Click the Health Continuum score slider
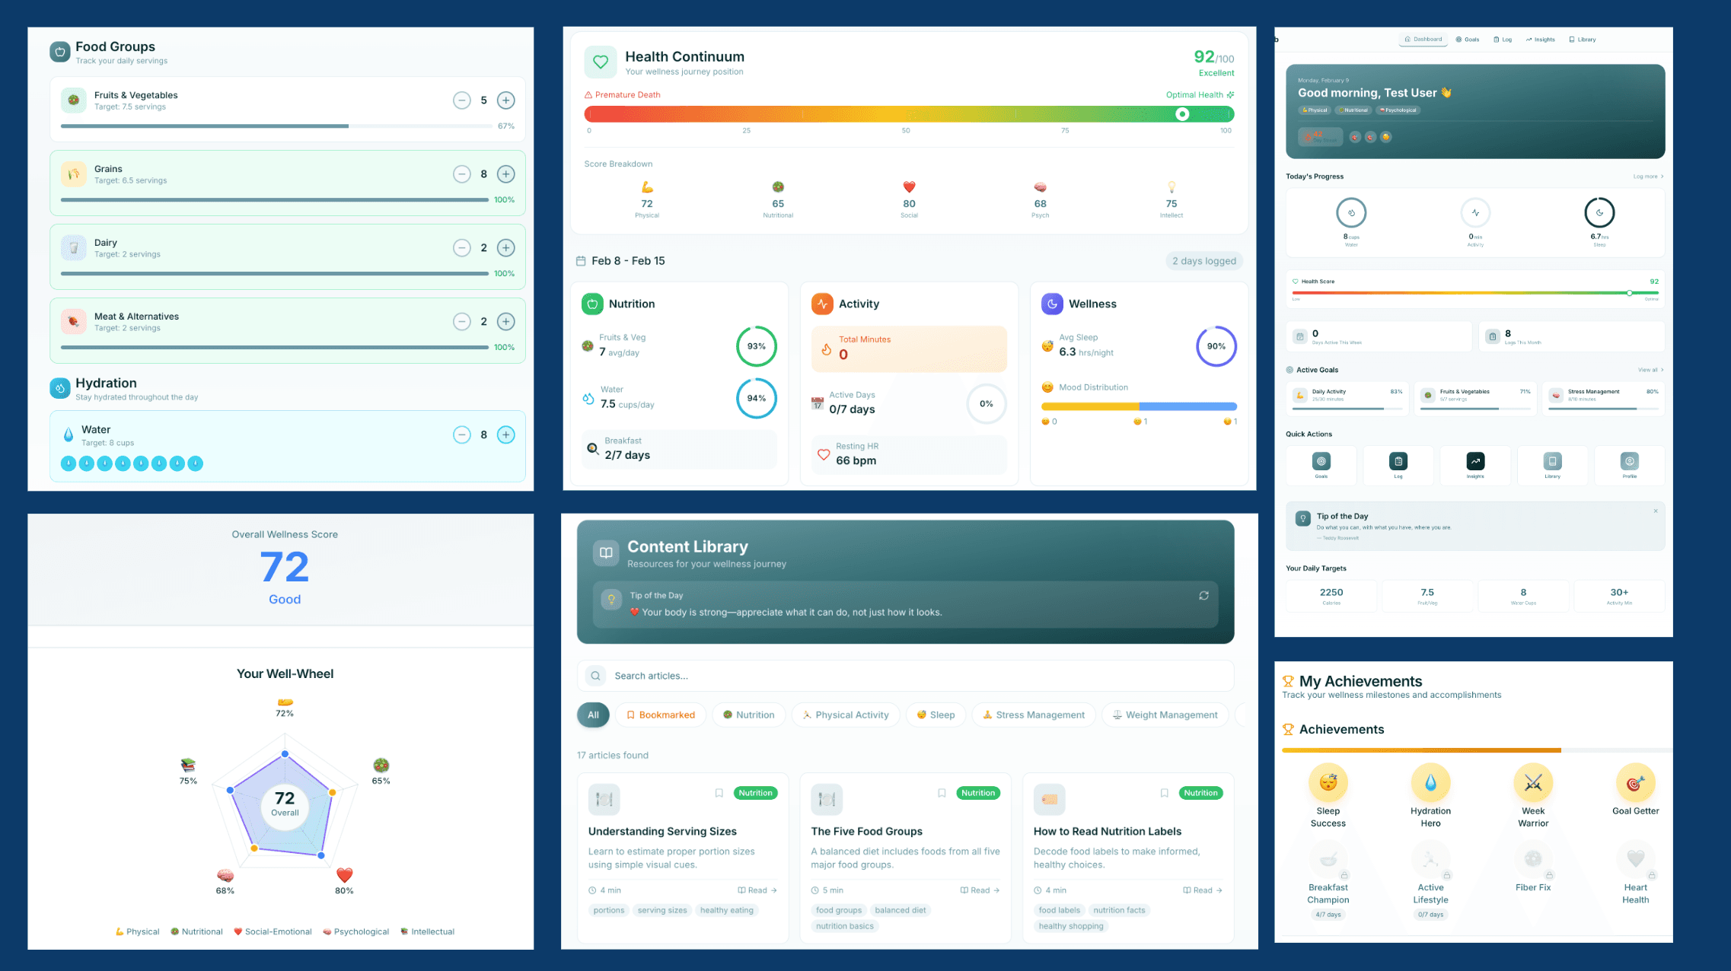The image size is (1731, 971). click(x=1182, y=114)
